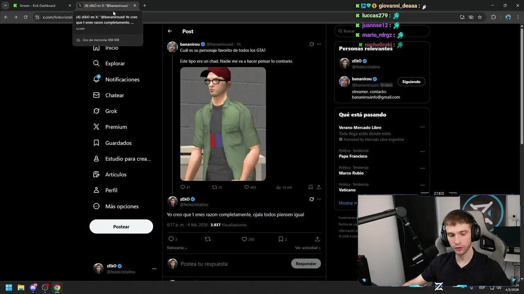Like bananirou's post (493)
Image resolution: width=524 pixels, height=294 pixels.
pyautogui.click(x=250, y=187)
